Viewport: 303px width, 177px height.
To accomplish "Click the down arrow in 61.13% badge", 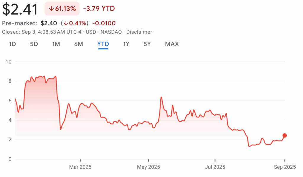I will [51, 9].
